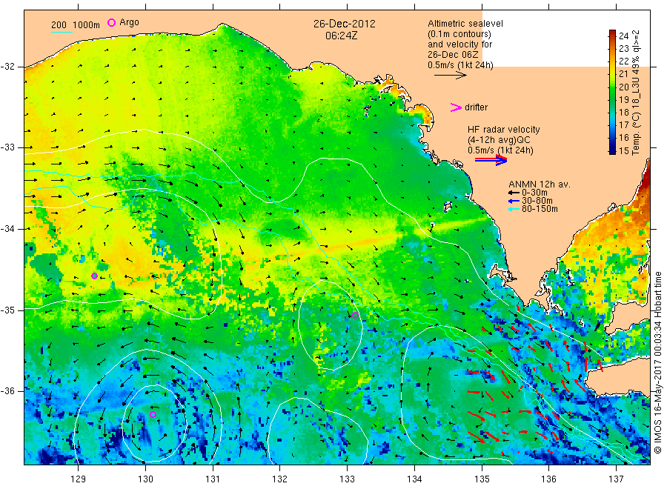
Task: Click the colorbar value 18
Action: pyautogui.click(x=623, y=113)
